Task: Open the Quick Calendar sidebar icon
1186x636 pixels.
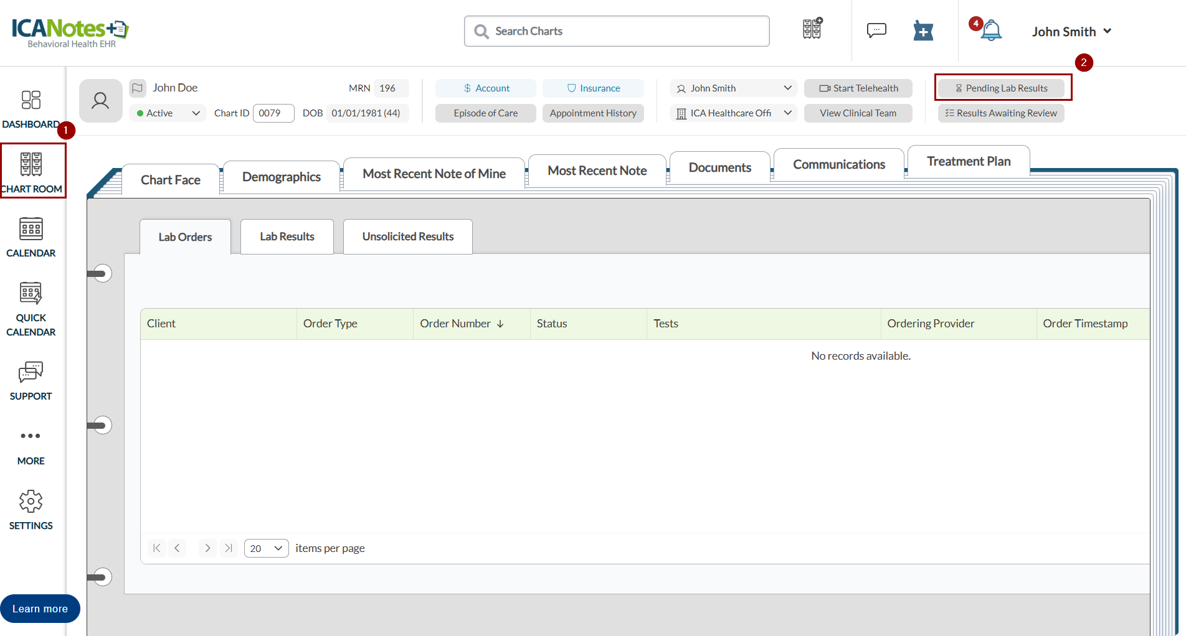Action: click(31, 293)
